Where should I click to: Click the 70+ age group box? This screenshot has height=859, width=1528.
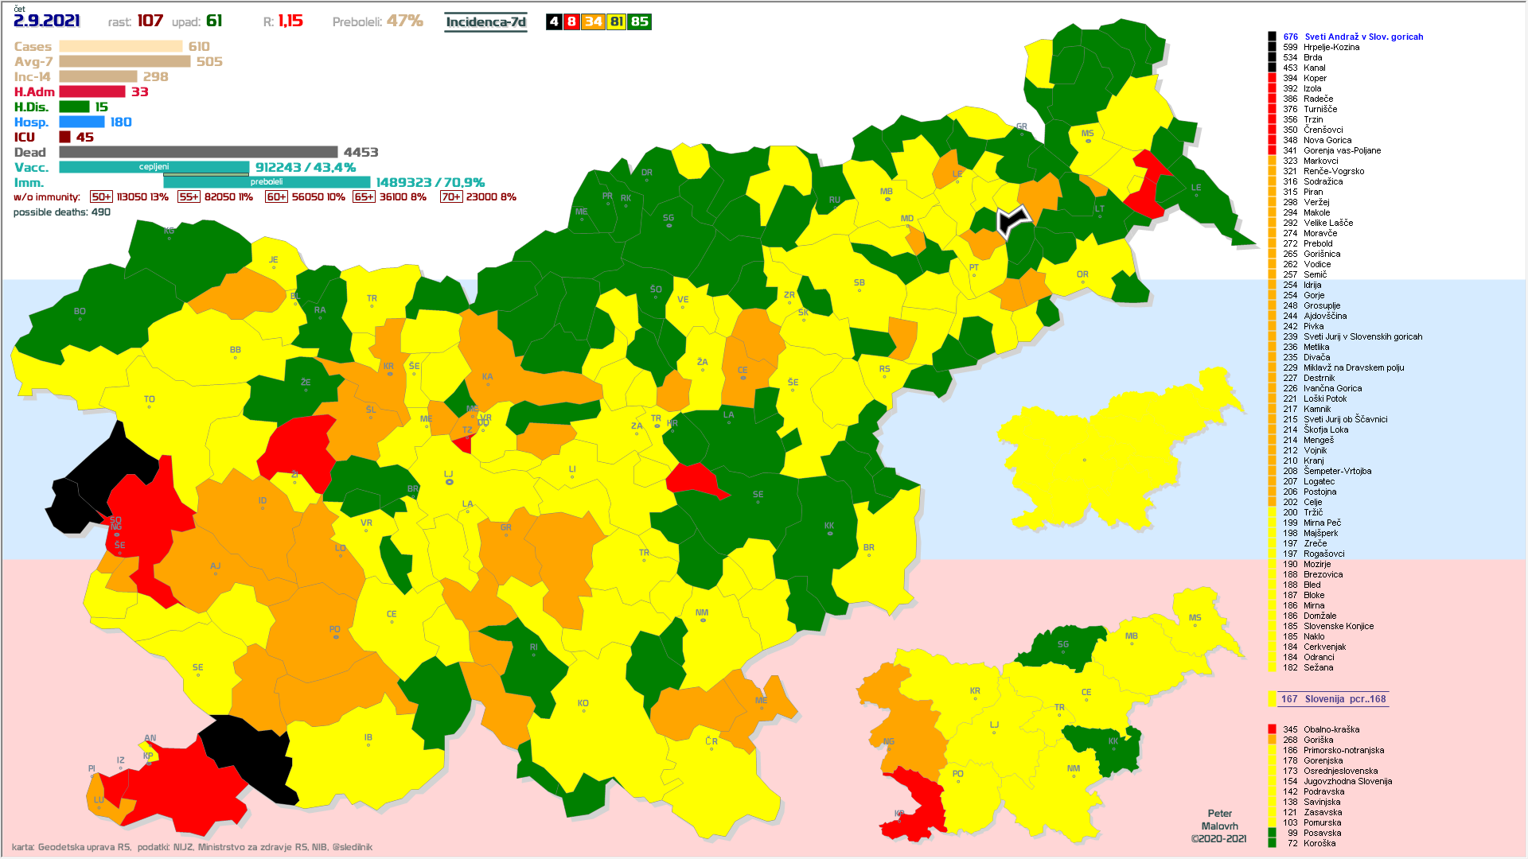(x=450, y=197)
